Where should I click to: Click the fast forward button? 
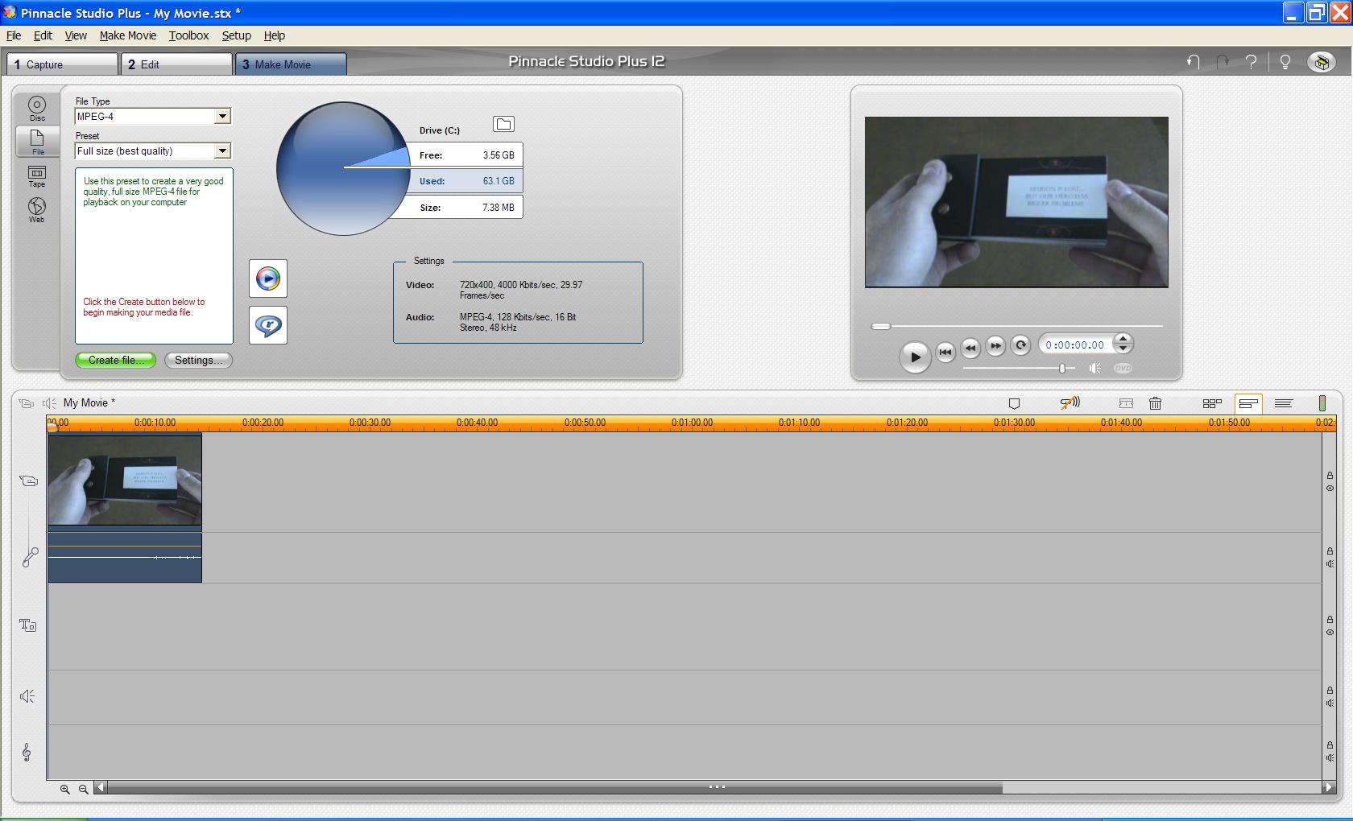click(996, 345)
